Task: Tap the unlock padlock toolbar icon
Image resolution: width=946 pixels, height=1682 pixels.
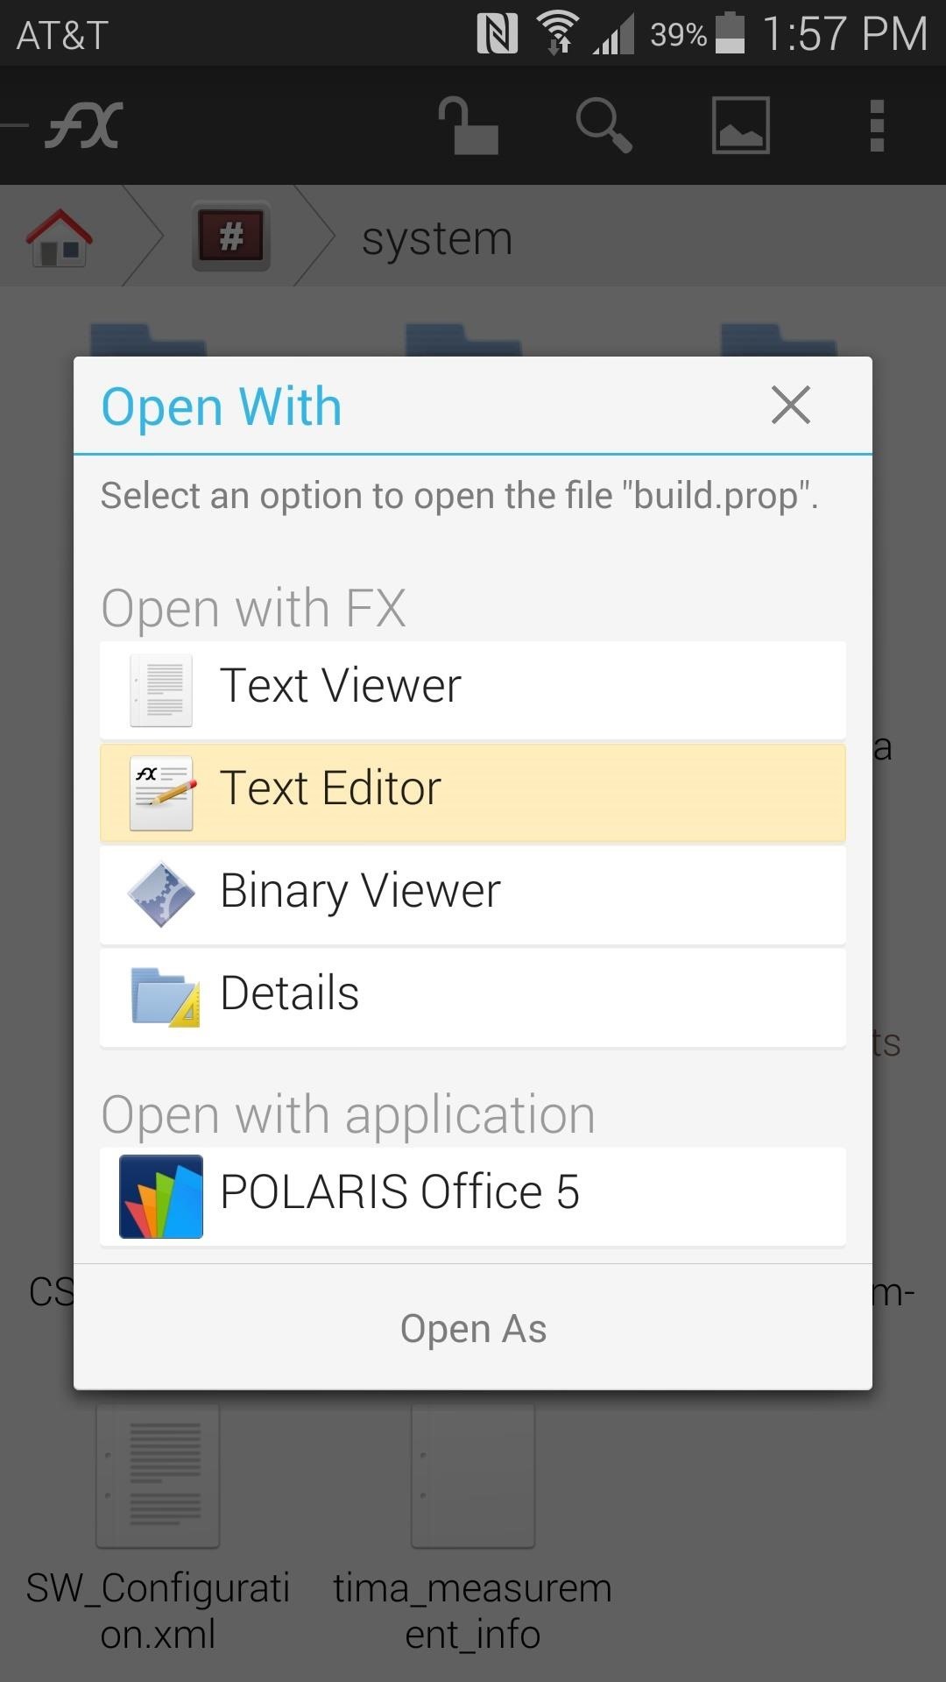Action: [x=469, y=125]
